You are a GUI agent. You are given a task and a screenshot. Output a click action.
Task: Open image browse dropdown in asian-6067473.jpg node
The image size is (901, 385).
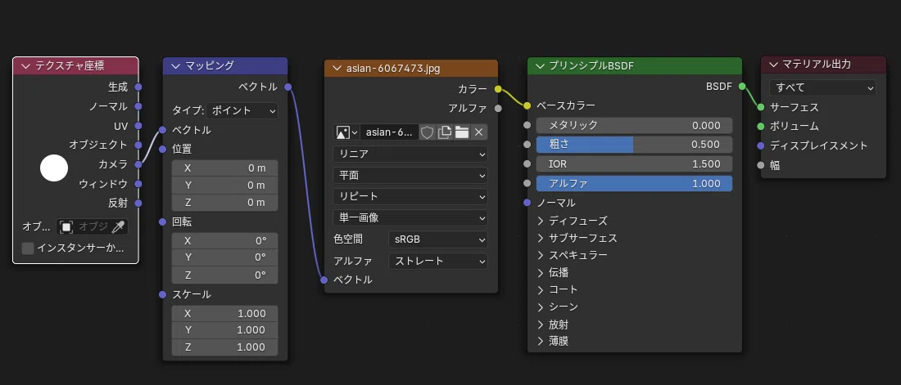coord(346,132)
